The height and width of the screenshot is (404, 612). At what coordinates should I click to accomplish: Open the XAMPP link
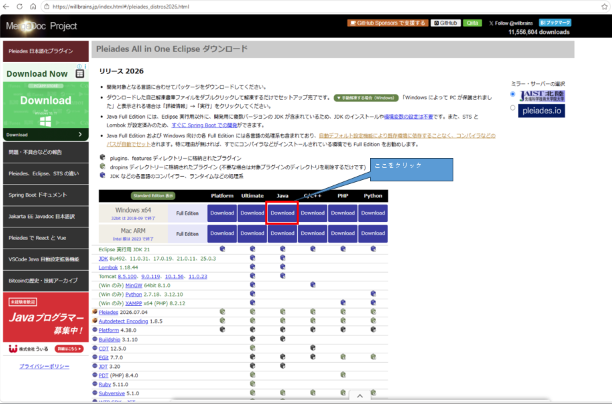pyautogui.click(x=133, y=303)
